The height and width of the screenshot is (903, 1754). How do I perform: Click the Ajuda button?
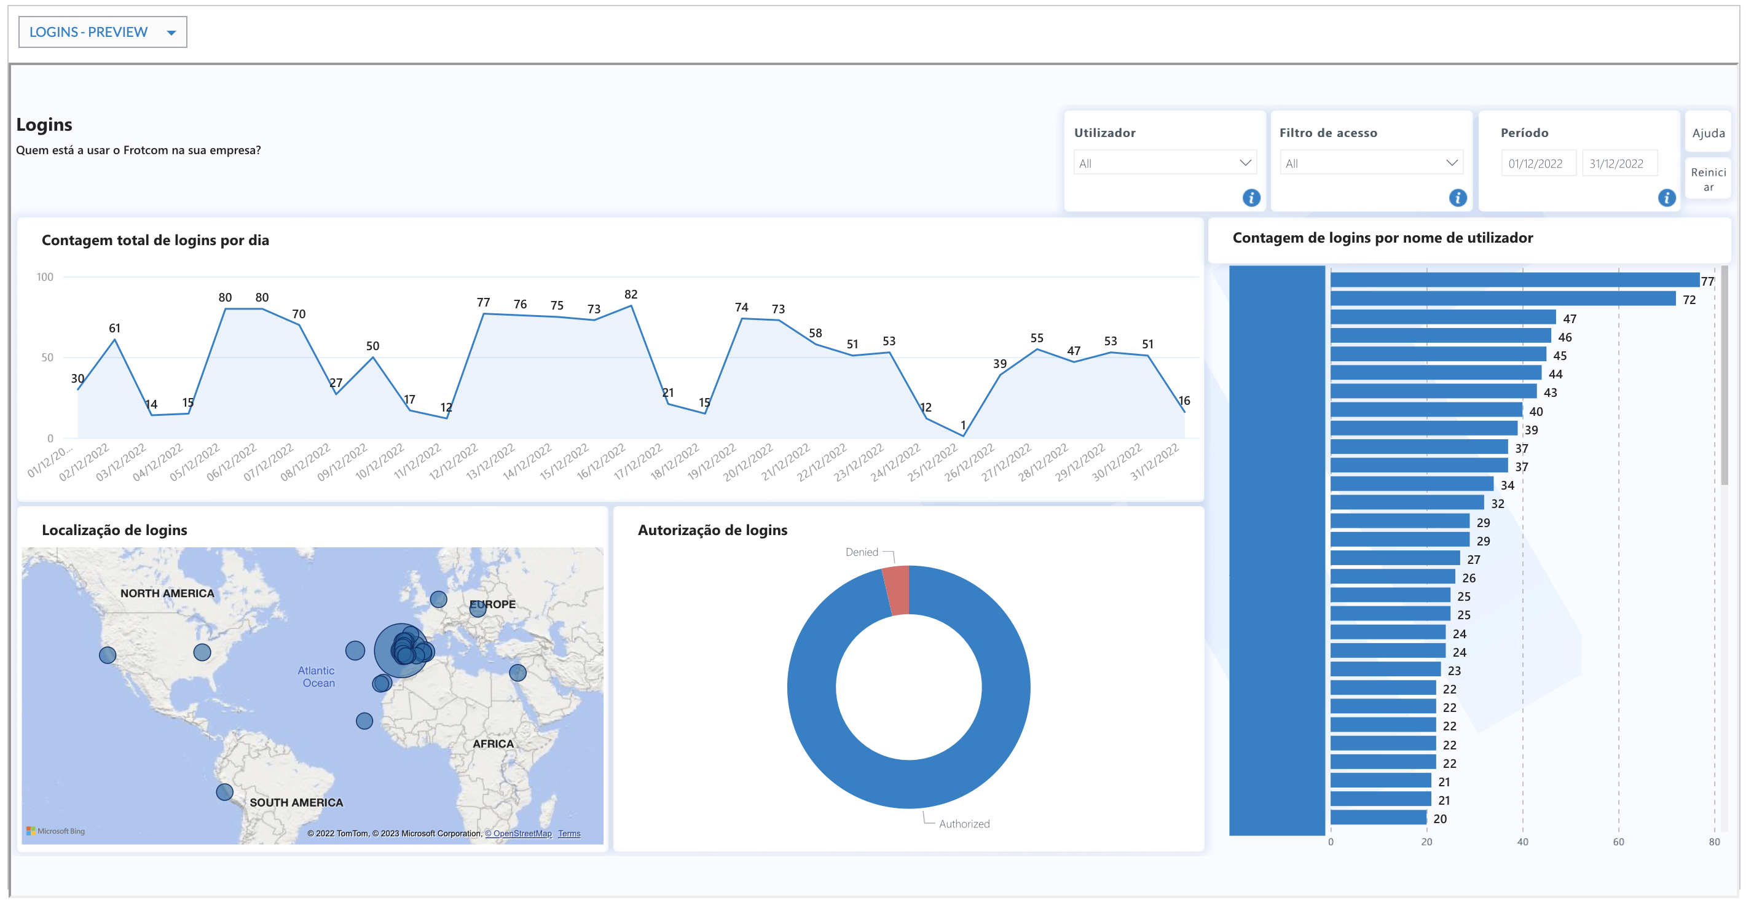1708,133
